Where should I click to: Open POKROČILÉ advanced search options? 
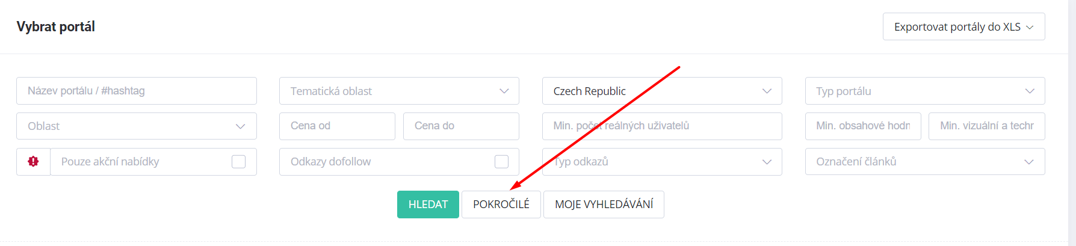(501, 204)
